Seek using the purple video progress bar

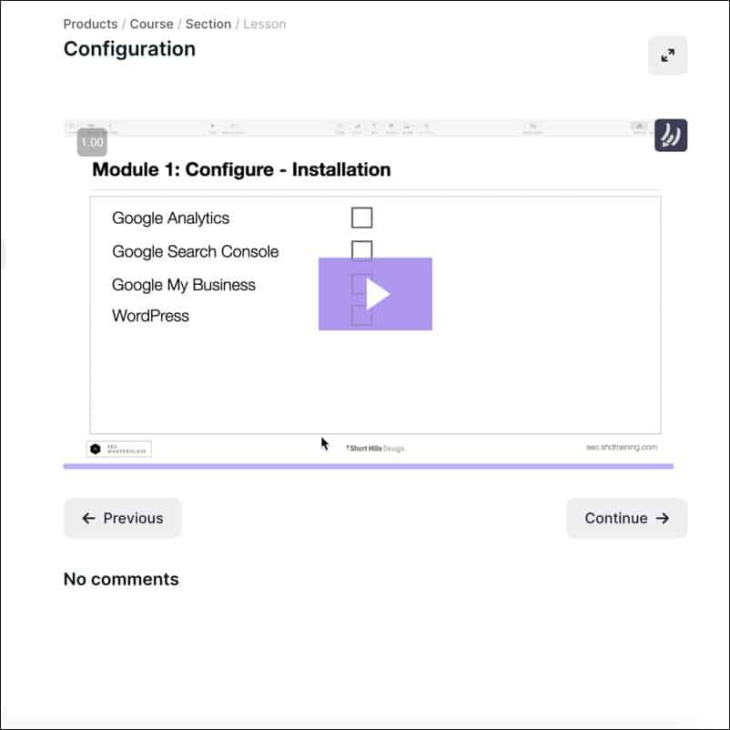click(369, 466)
